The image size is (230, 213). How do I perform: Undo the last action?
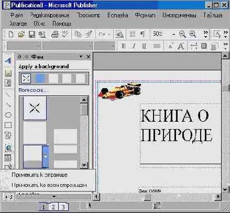pyautogui.click(x=102, y=34)
